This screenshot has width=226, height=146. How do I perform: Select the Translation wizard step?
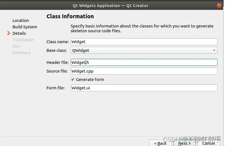point(23,40)
